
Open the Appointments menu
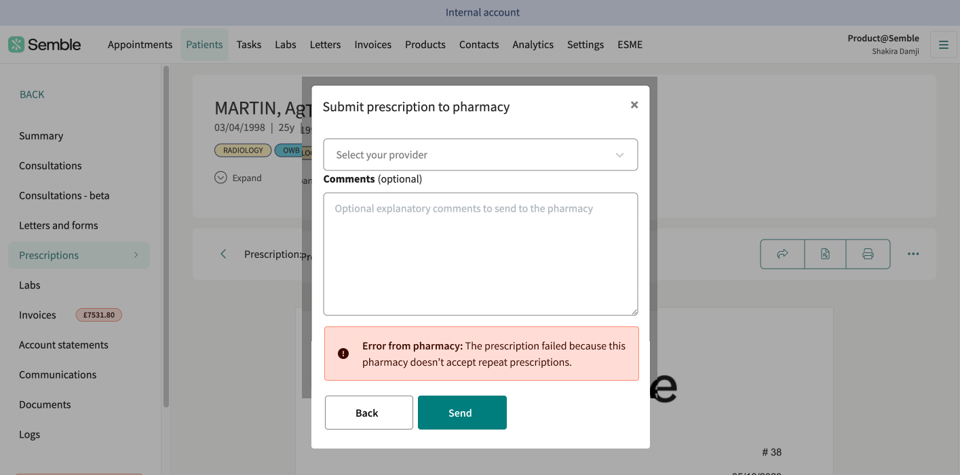pyautogui.click(x=140, y=45)
